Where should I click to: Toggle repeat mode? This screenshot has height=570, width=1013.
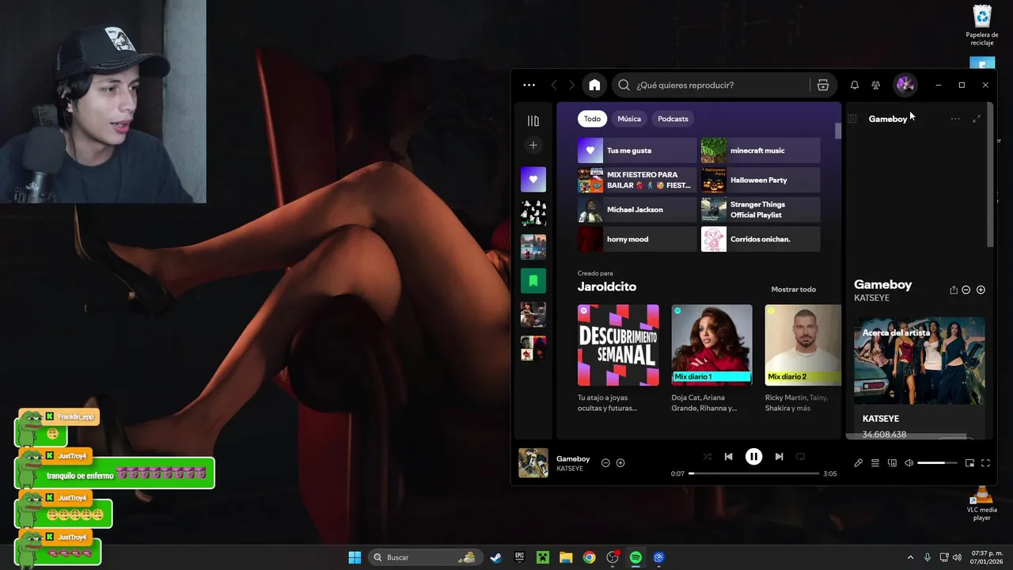click(800, 457)
